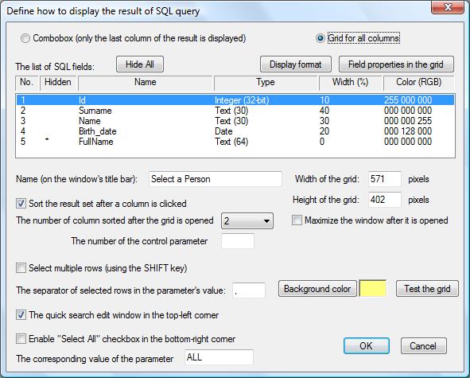Enable Maximize the window after opened

click(297, 220)
